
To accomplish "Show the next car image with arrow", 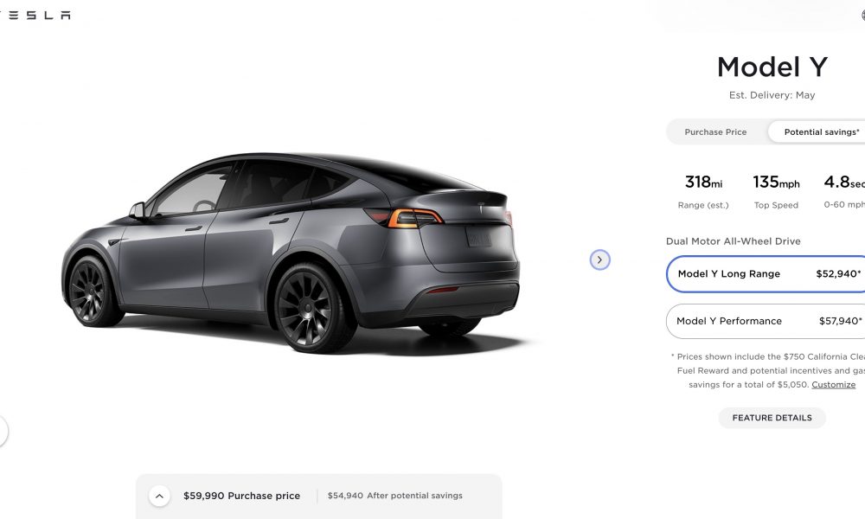I will 599,259.
